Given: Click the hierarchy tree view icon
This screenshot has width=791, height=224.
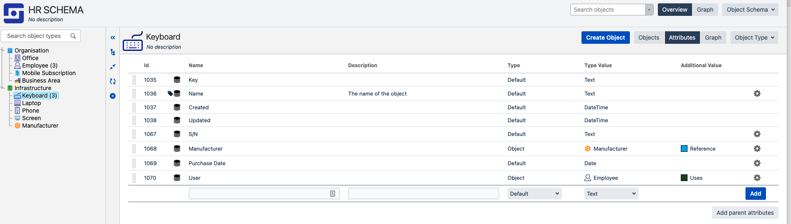Looking at the screenshot, I should (113, 52).
